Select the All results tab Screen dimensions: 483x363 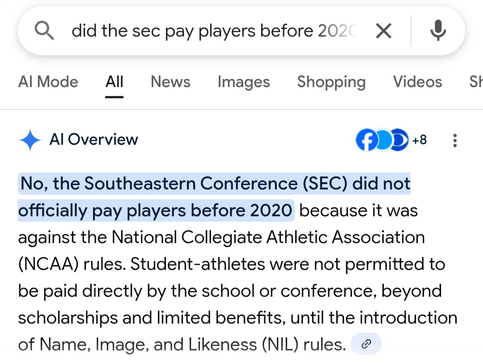pyautogui.click(x=114, y=82)
